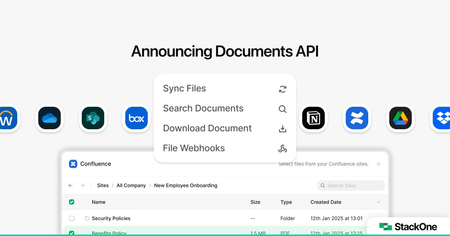Click the Confluence dialog title

click(x=96, y=164)
